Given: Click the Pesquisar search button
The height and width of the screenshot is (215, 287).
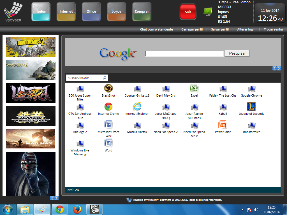Looking at the screenshot, I should (237, 53).
